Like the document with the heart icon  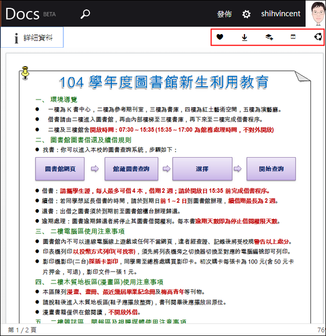pyautogui.click(x=220, y=37)
